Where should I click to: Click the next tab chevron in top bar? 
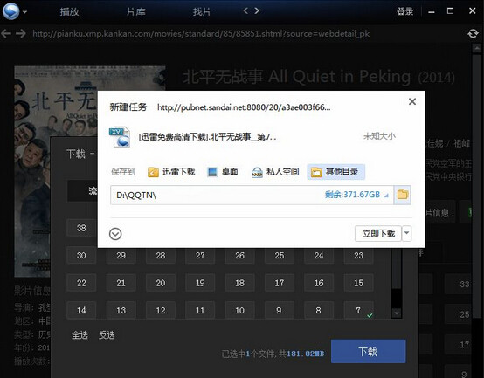pyautogui.click(x=257, y=11)
